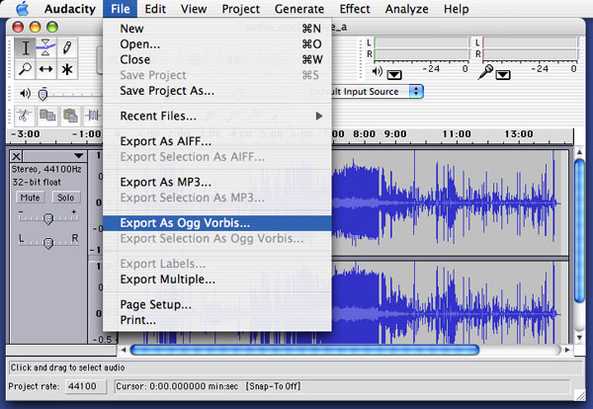Select the Time Shift tool
This screenshot has height=409, width=593.
click(46, 69)
